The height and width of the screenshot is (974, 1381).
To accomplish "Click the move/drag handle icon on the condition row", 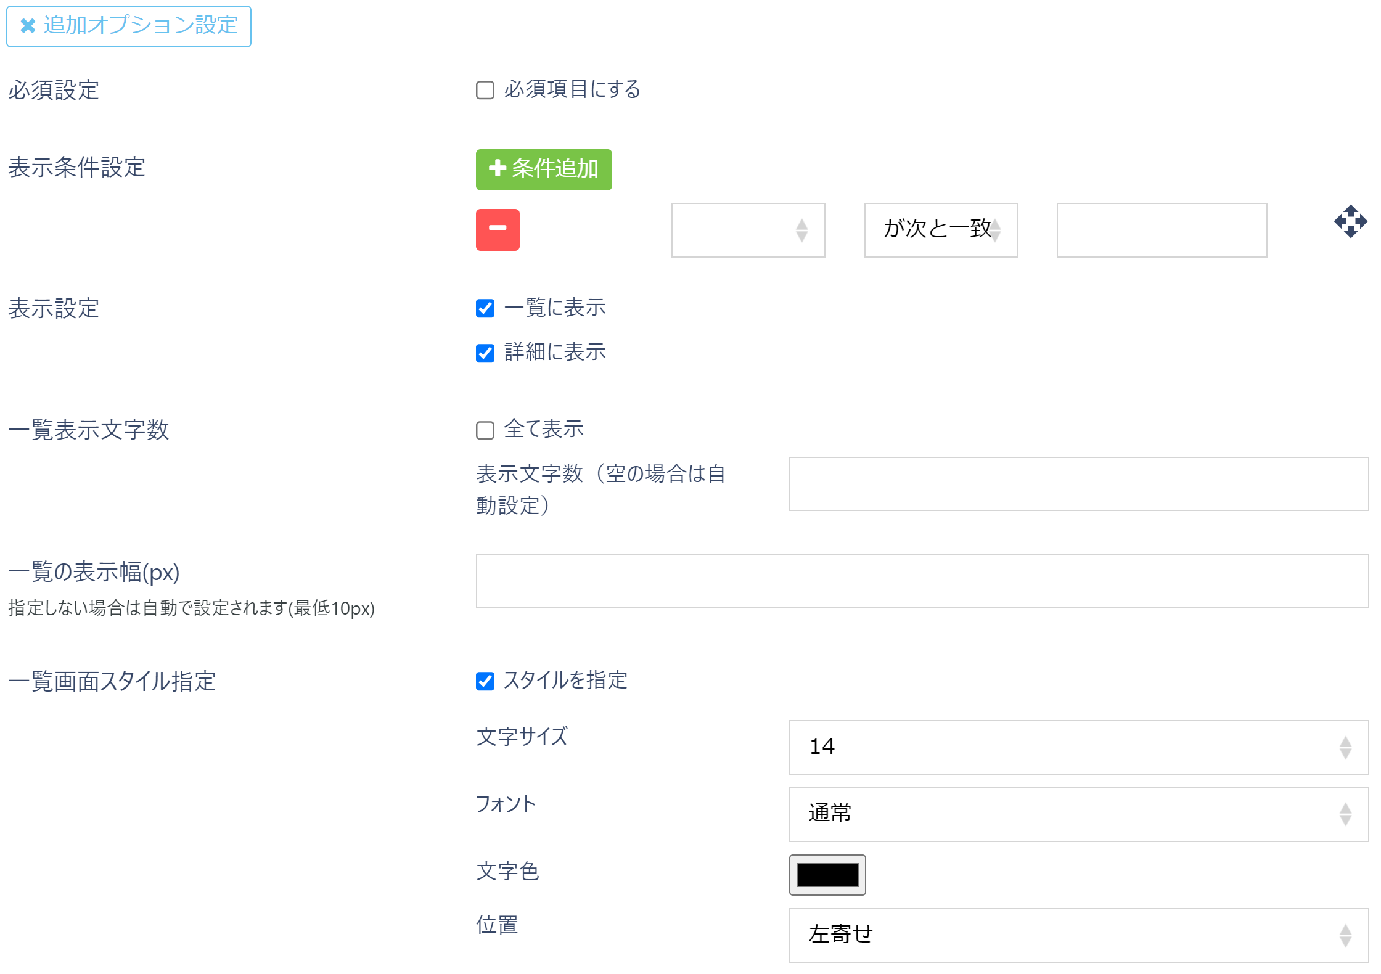I will [x=1350, y=221].
